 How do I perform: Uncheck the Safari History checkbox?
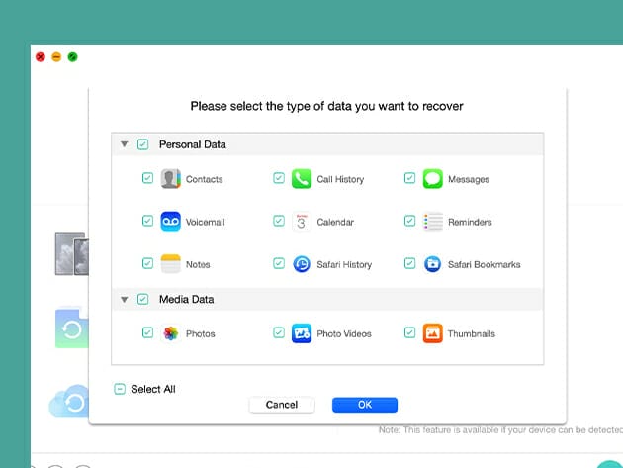pyautogui.click(x=279, y=264)
